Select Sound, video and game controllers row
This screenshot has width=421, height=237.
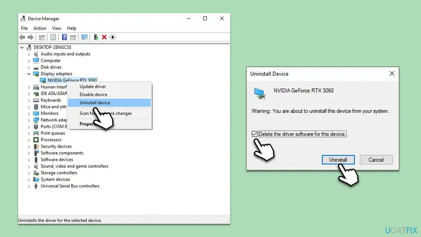74,166
